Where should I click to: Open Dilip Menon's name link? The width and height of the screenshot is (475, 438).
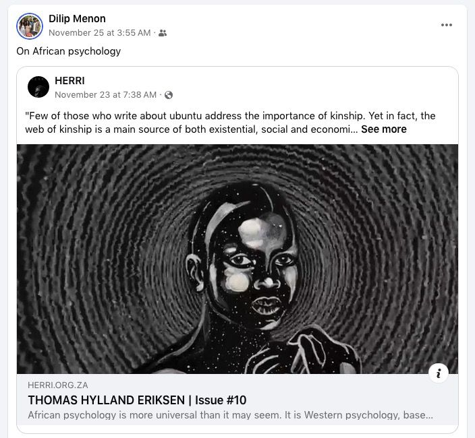pyautogui.click(x=77, y=19)
